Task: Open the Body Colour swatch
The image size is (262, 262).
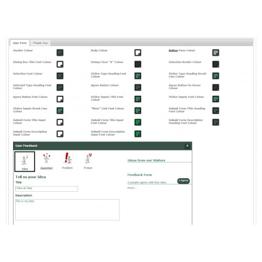Action: 138,52
